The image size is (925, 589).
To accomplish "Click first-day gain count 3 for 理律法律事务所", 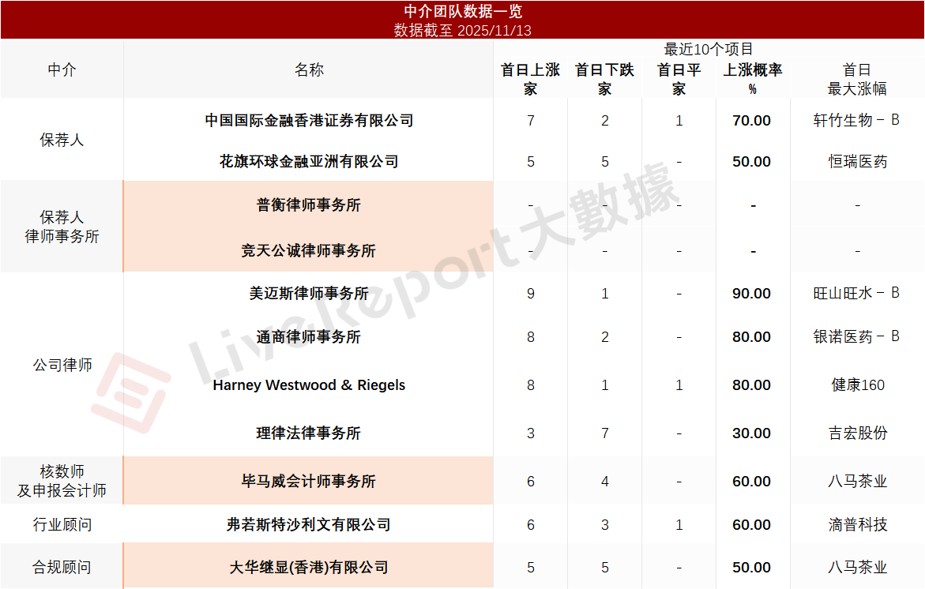I will pyautogui.click(x=530, y=433).
